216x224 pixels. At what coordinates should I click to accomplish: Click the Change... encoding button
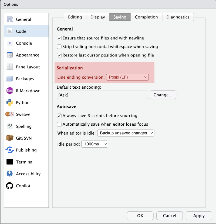tap(163, 95)
